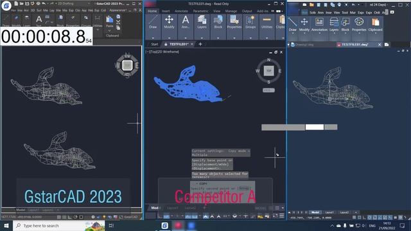Screen dimensions: 411x231
Task: Add a new drawing tab with plus button
Action: pos(200,44)
